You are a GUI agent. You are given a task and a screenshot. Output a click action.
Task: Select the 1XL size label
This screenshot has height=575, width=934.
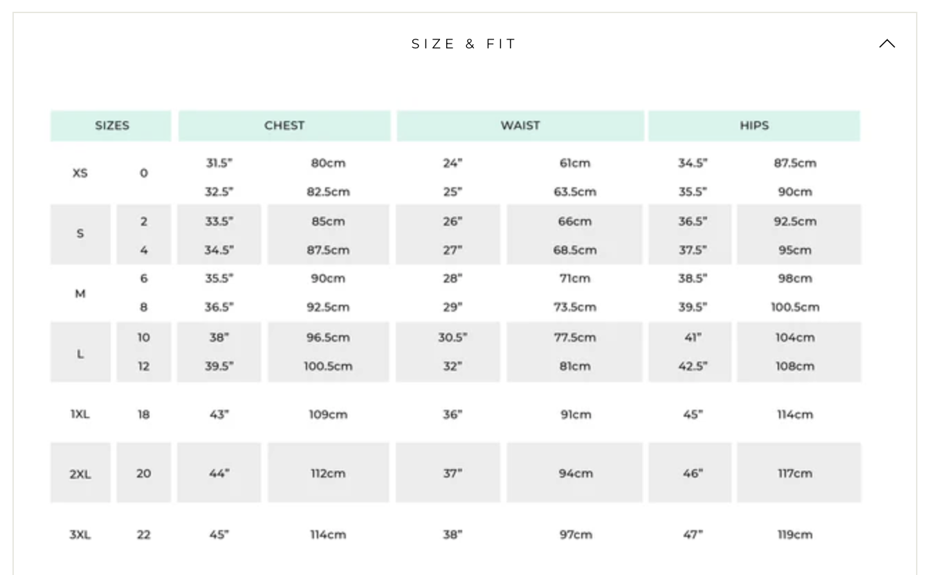pyautogui.click(x=80, y=415)
